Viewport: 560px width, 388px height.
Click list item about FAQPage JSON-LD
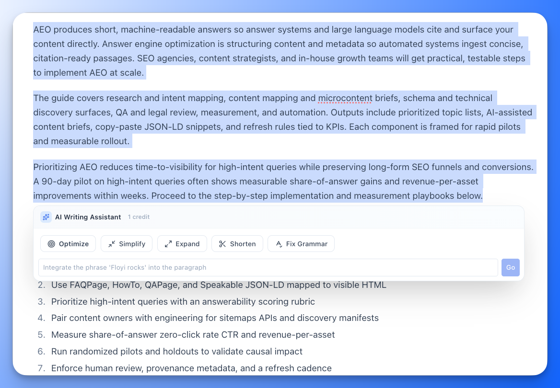pos(219,285)
